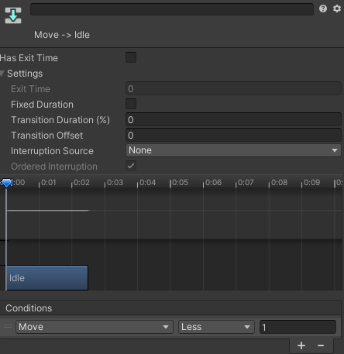This screenshot has height=354, width=344.
Task: Open the Interruption Source dropdown
Action: click(x=233, y=150)
